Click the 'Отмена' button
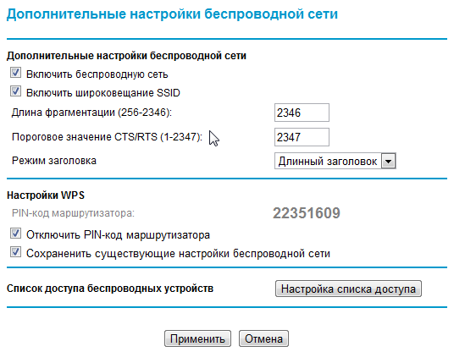The height and width of the screenshot is (352, 454). (263, 338)
